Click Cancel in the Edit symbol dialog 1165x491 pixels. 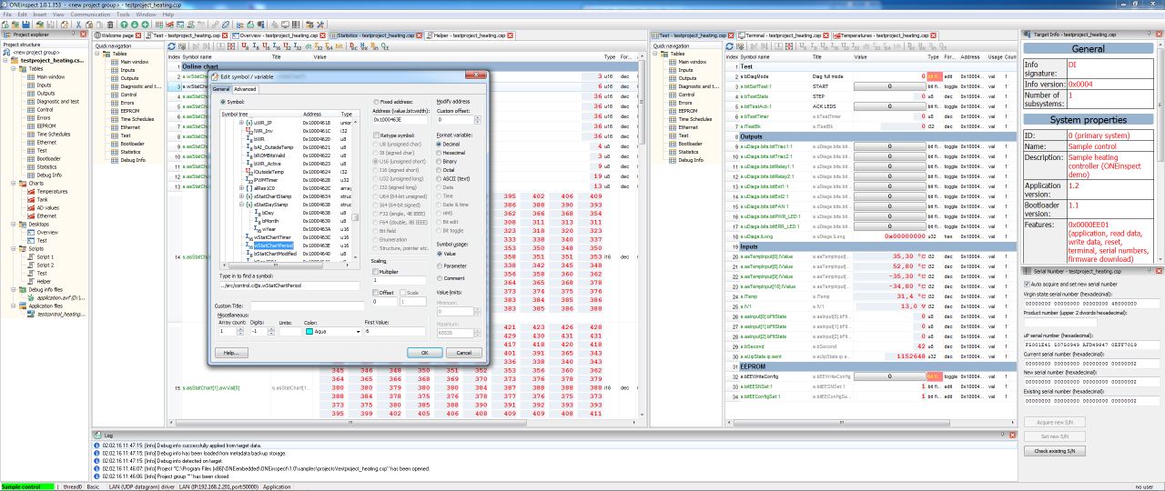coord(464,353)
